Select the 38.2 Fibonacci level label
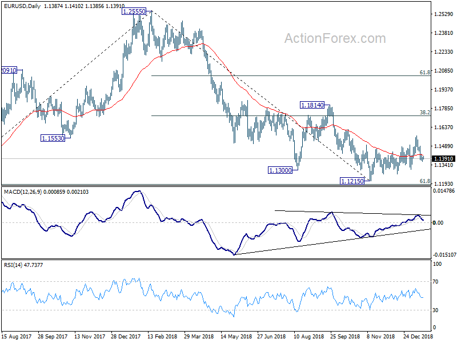The height and width of the screenshot is (343, 457). tap(424, 112)
